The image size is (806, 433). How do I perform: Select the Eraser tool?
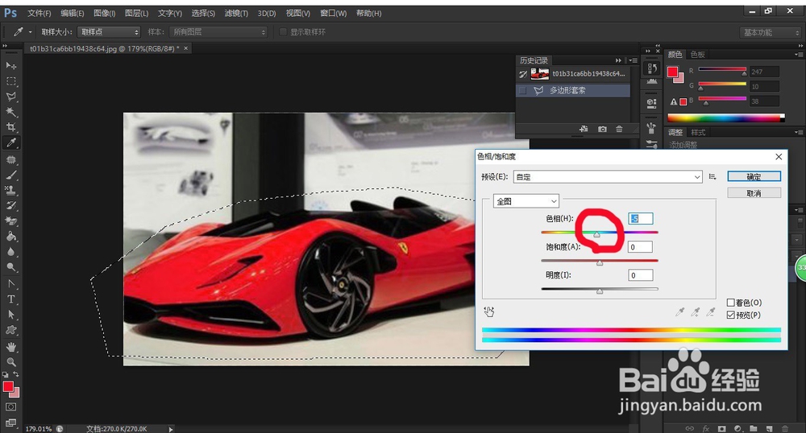pos(10,221)
